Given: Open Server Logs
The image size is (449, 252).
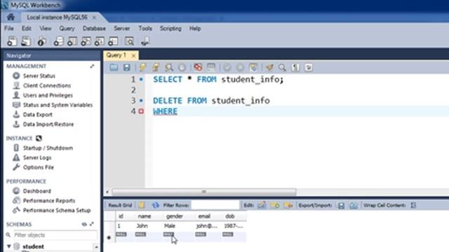Looking at the screenshot, I should (x=37, y=157).
